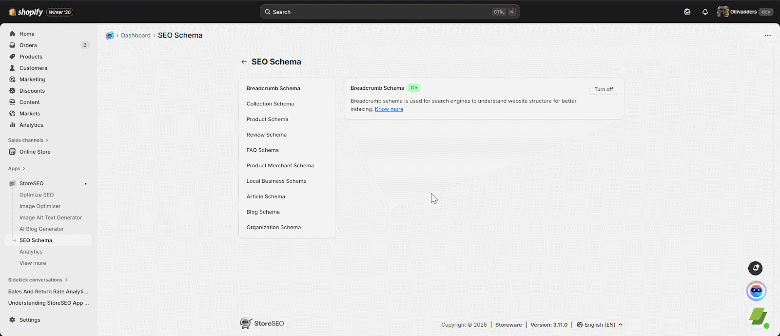Click the Settings gear icon
Image resolution: width=780 pixels, height=336 pixels.
tap(12, 320)
